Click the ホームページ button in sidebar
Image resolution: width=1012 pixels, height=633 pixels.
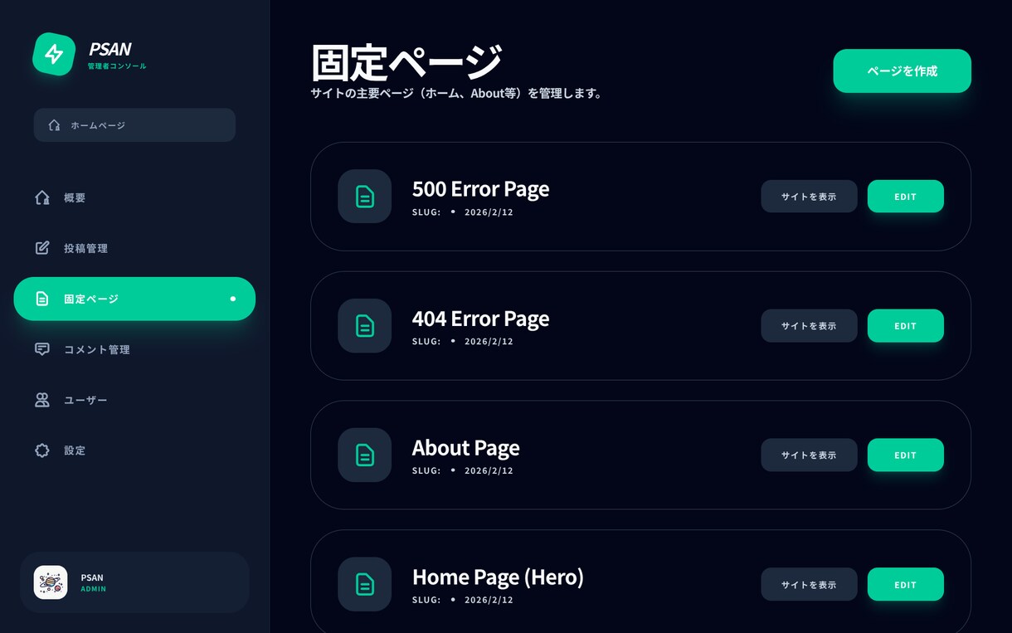point(134,125)
